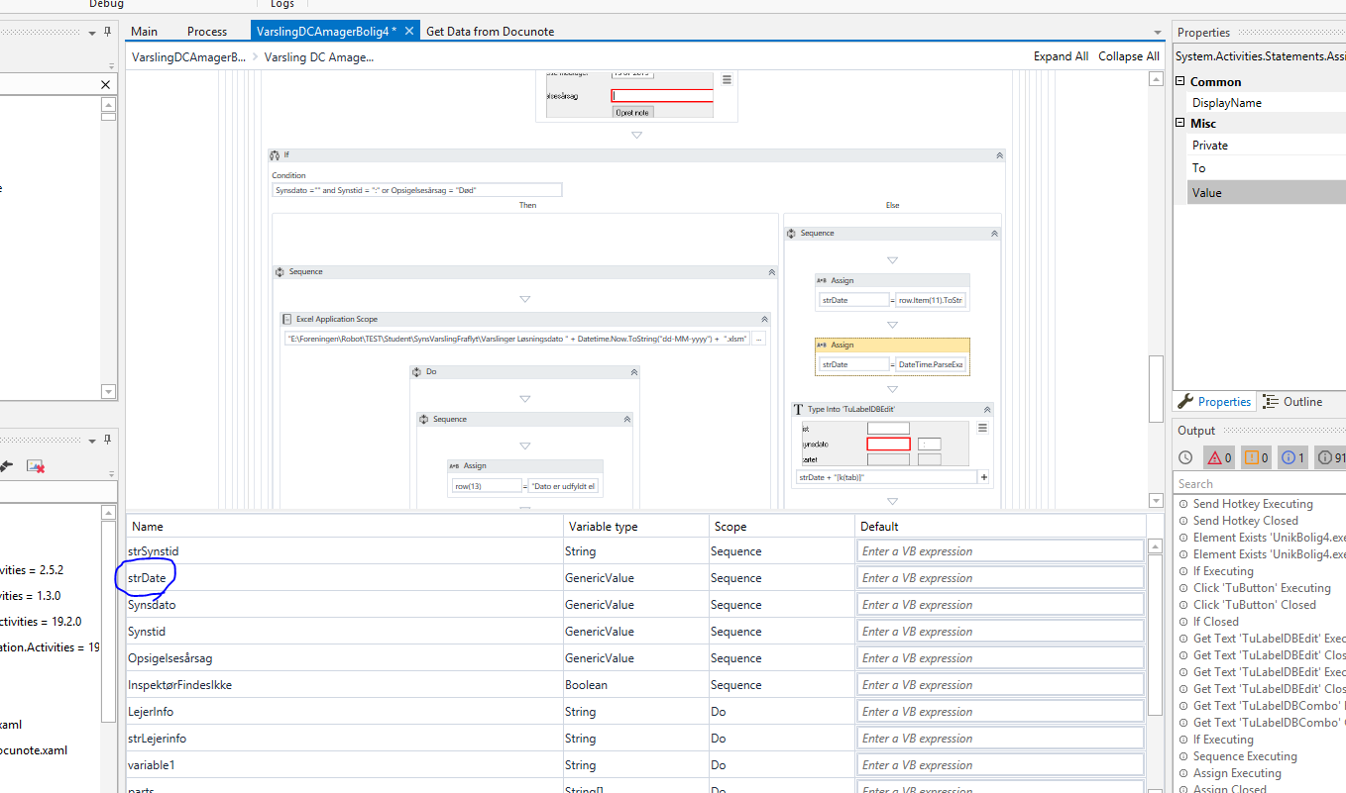Click the remove unused screenshots icon

tap(36, 465)
